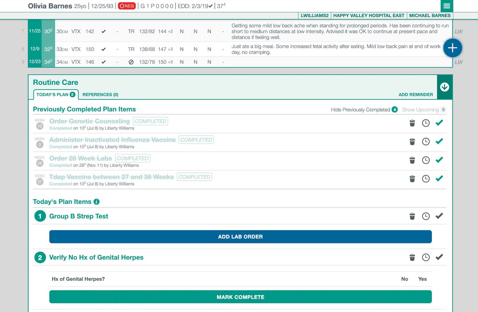Click the info icon beside Today's Plan Items
The image size is (478, 312).
pyautogui.click(x=96, y=202)
